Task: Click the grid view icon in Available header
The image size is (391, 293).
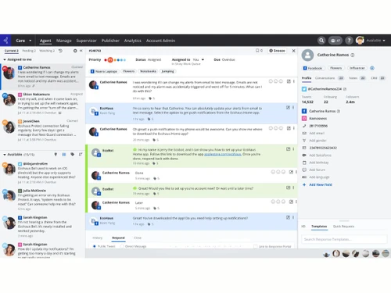Action: (x=64, y=155)
